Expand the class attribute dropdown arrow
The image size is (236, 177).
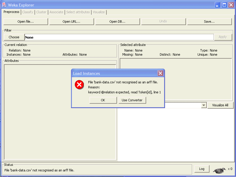[x=204, y=105]
